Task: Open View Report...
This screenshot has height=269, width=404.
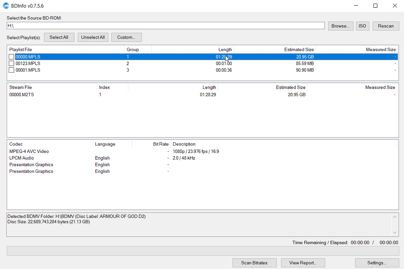Action: [303, 263]
